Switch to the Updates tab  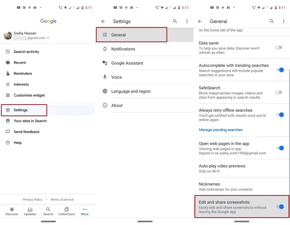pyautogui.click(x=30, y=211)
